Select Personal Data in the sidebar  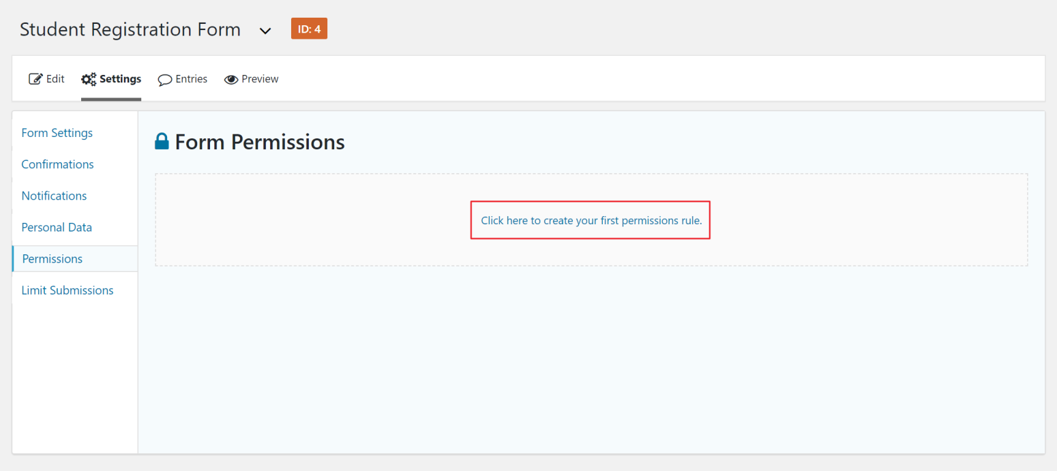tap(57, 227)
